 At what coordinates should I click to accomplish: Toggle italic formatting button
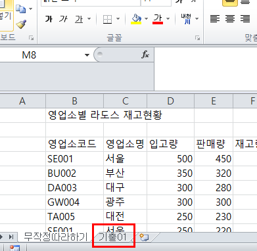coord(64,19)
